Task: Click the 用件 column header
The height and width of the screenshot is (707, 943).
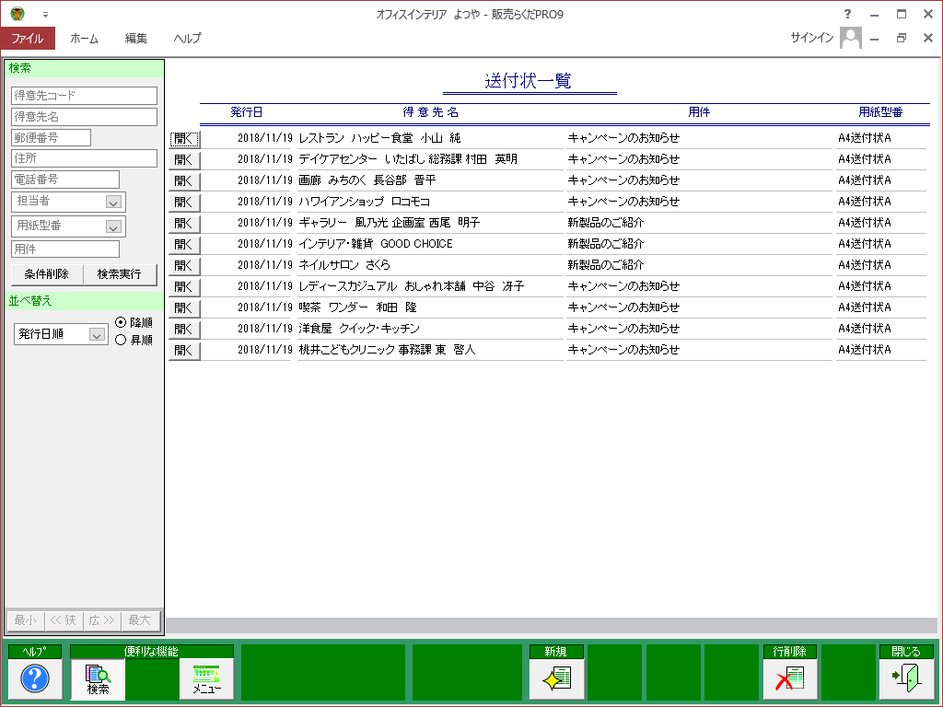Action: 699,112
